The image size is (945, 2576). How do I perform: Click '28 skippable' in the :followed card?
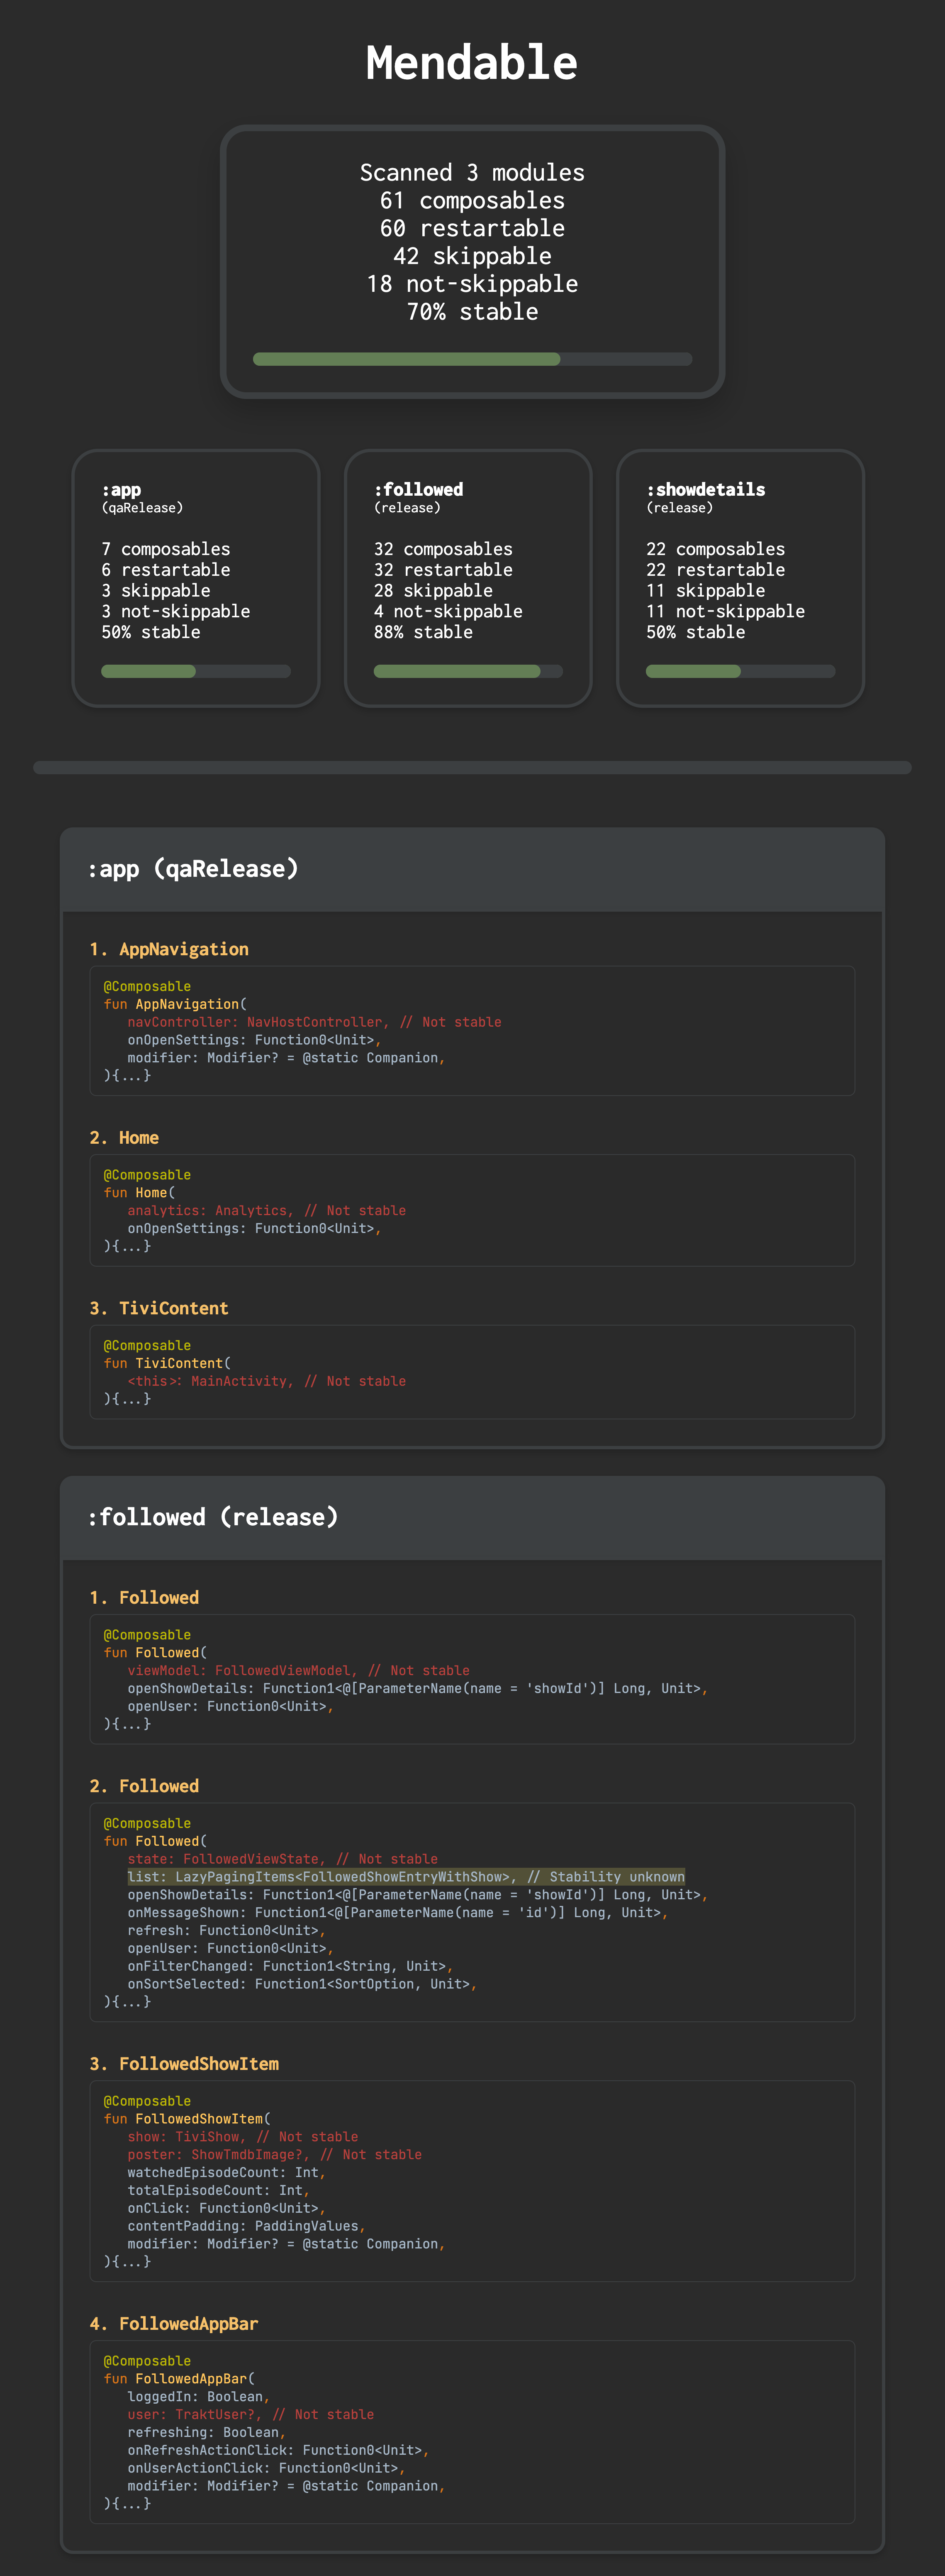434,591
